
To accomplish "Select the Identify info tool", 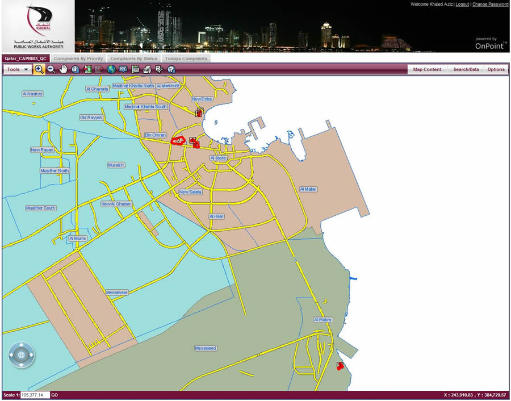I will tap(76, 69).
